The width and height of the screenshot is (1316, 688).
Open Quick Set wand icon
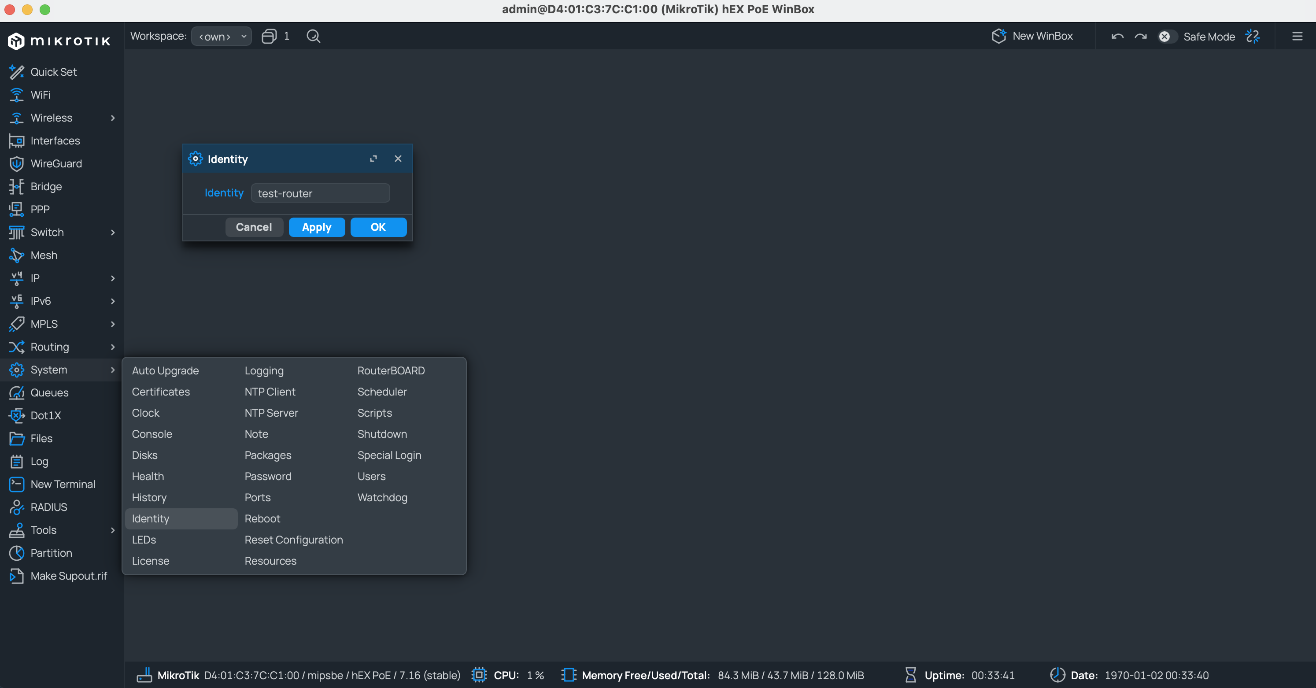(16, 72)
